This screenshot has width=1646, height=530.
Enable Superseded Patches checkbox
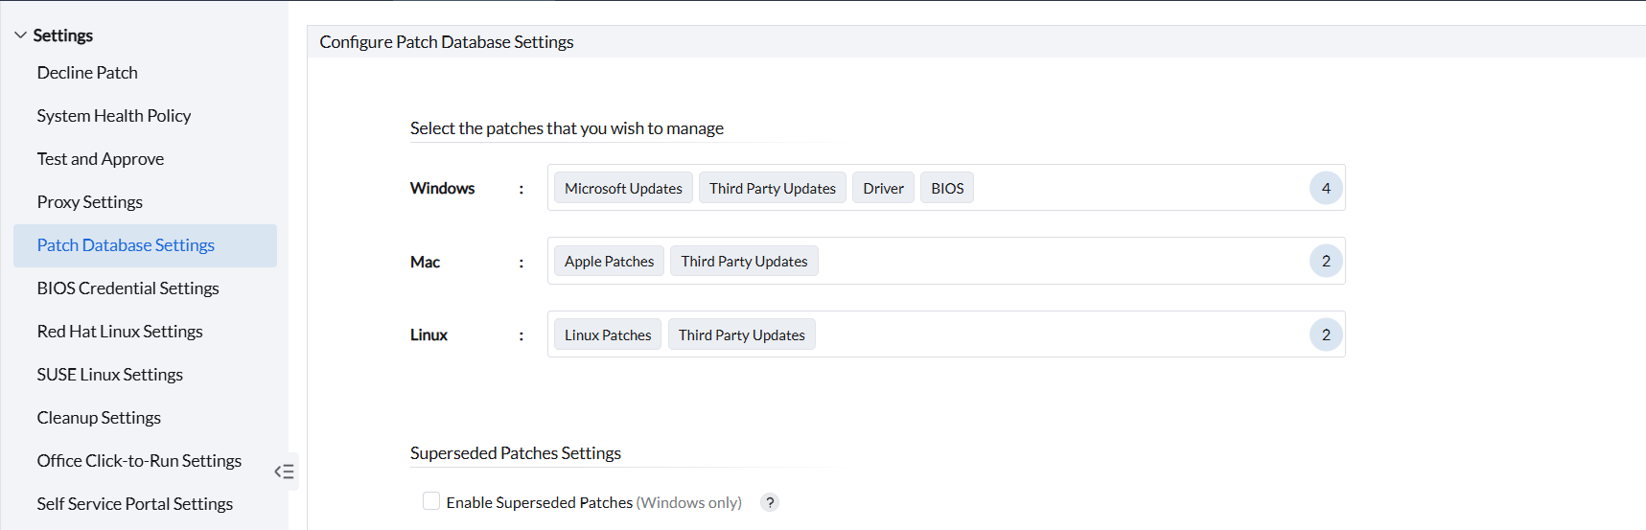pos(431,501)
